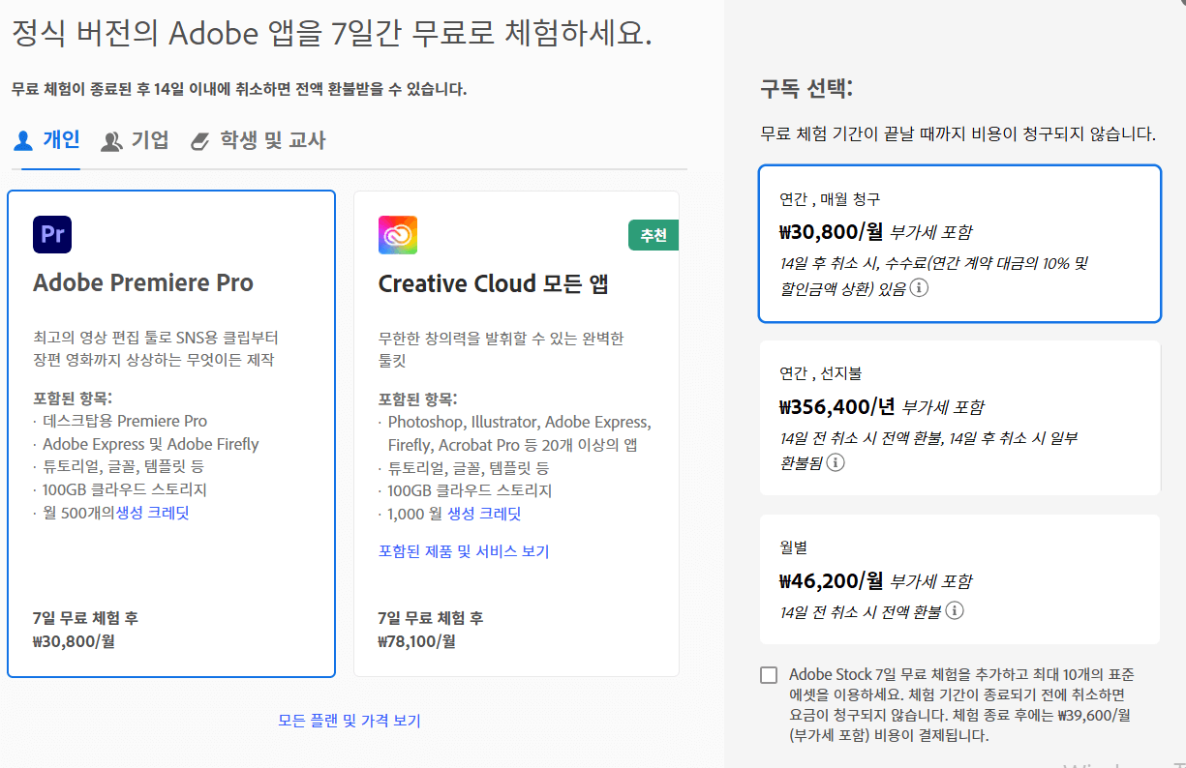Click the pencil icon beside 학생 및 교사
The height and width of the screenshot is (768, 1186).
(x=199, y=139)
